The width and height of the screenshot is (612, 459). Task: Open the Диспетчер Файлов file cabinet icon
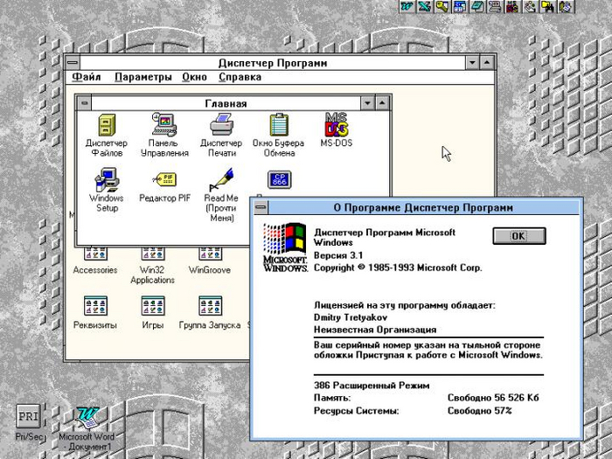click(x=106, y=125)
